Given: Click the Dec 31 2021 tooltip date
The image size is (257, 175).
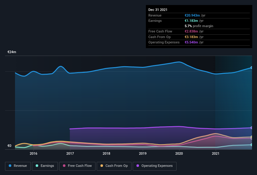Looking at the screenshot, I should (158, 10).
